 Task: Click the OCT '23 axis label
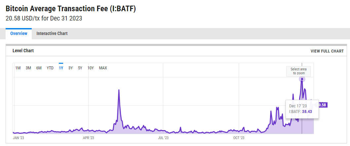[239, 138]
